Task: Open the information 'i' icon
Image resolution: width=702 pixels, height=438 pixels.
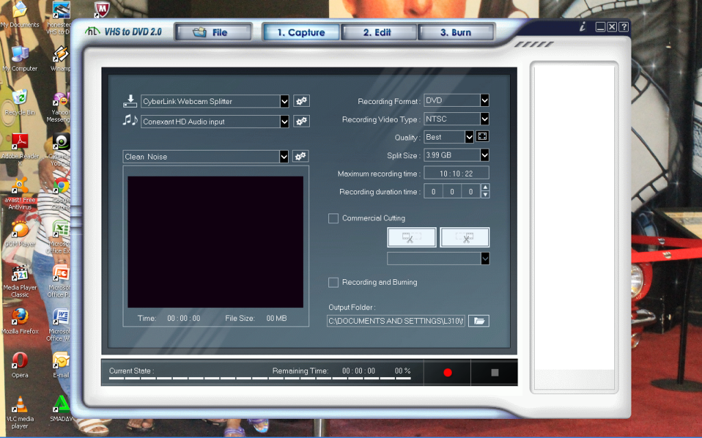Action: (x=583, y=27)
